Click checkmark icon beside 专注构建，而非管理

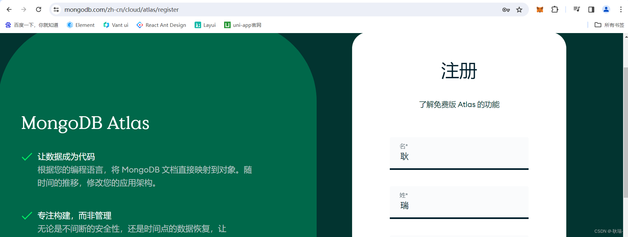(27, 216)
